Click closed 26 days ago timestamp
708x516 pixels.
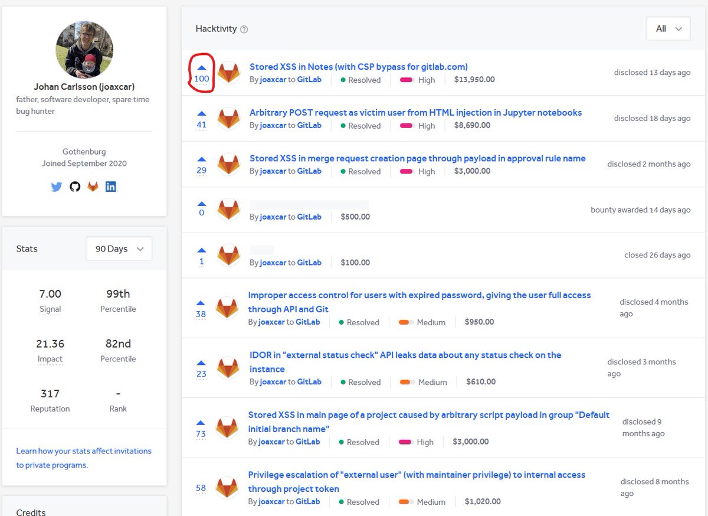tap(657, 255)
